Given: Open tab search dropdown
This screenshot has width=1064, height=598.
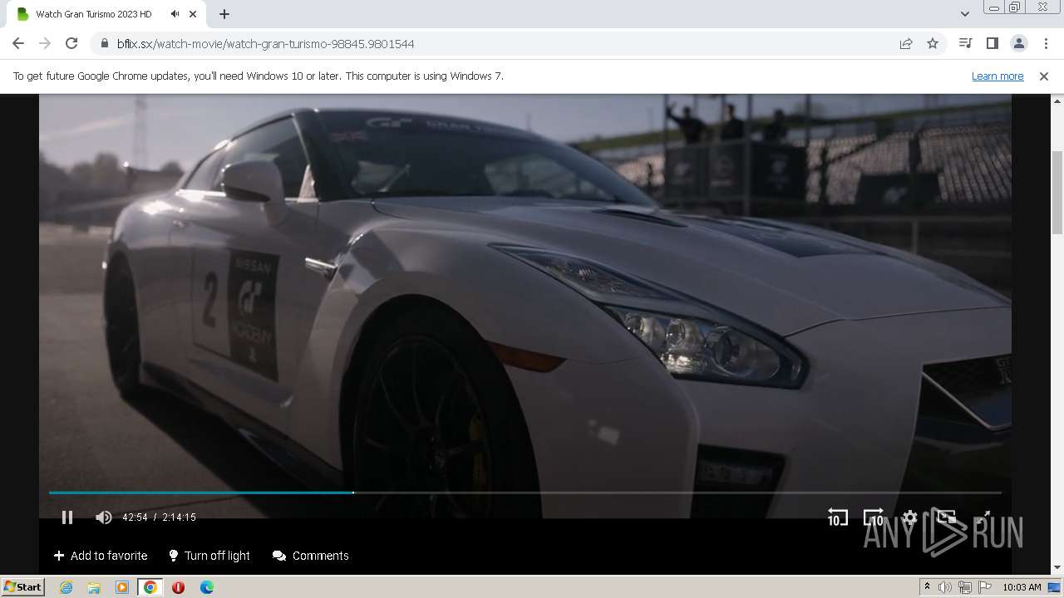Looking at the screenshot, I should (x=964, y=14).
